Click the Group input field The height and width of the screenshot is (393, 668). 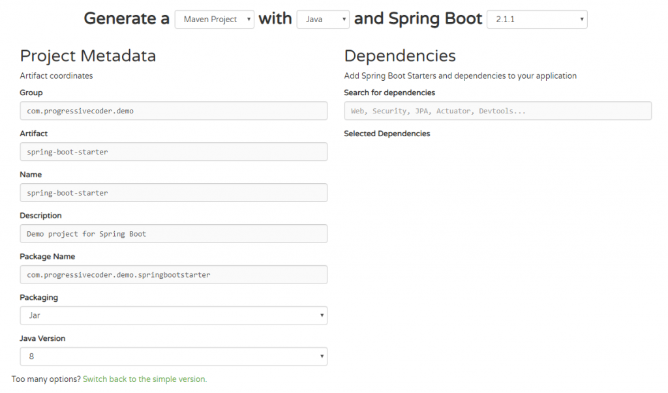pyautogui.click(x=174, y=111)
